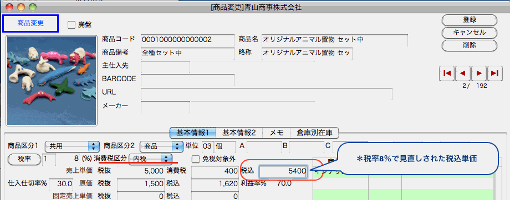Click the 登録 button
The height and width of the screenshot is (200, 510).
[470, 20]
